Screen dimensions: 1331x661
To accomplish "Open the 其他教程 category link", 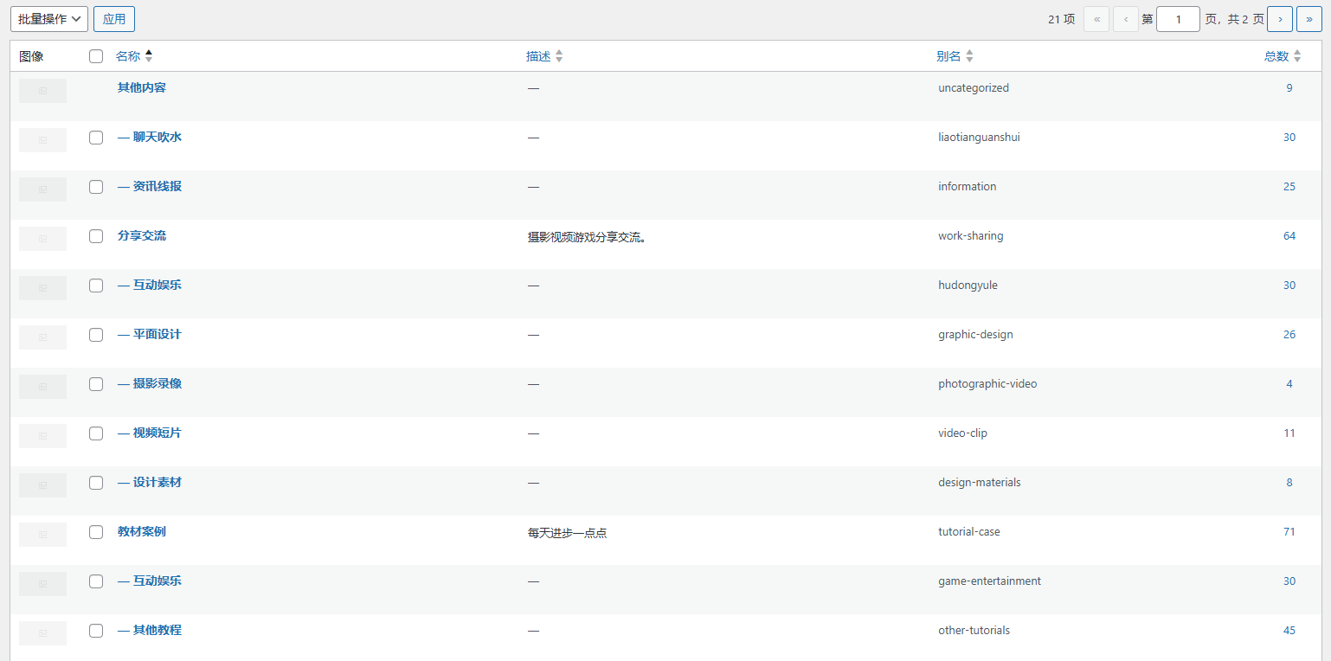I will tap(157, 630).
